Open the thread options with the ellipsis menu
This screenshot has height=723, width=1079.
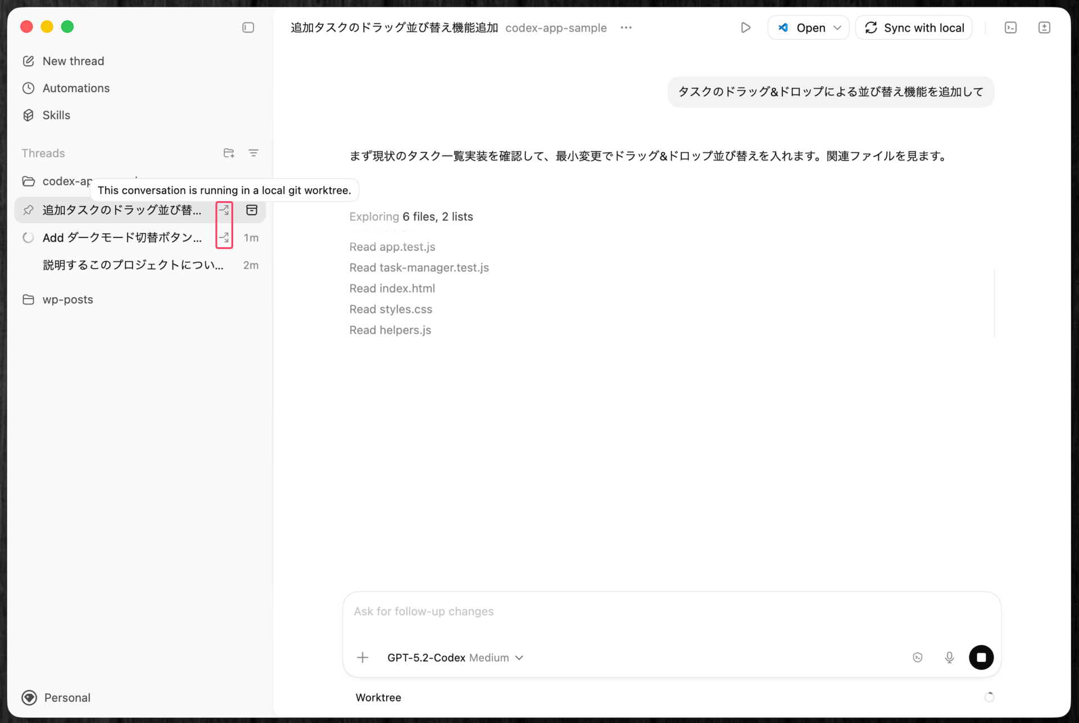coord(626,28)
